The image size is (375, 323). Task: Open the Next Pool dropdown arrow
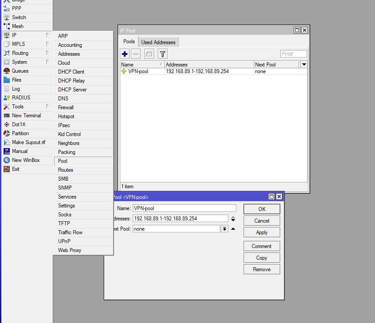224,229
